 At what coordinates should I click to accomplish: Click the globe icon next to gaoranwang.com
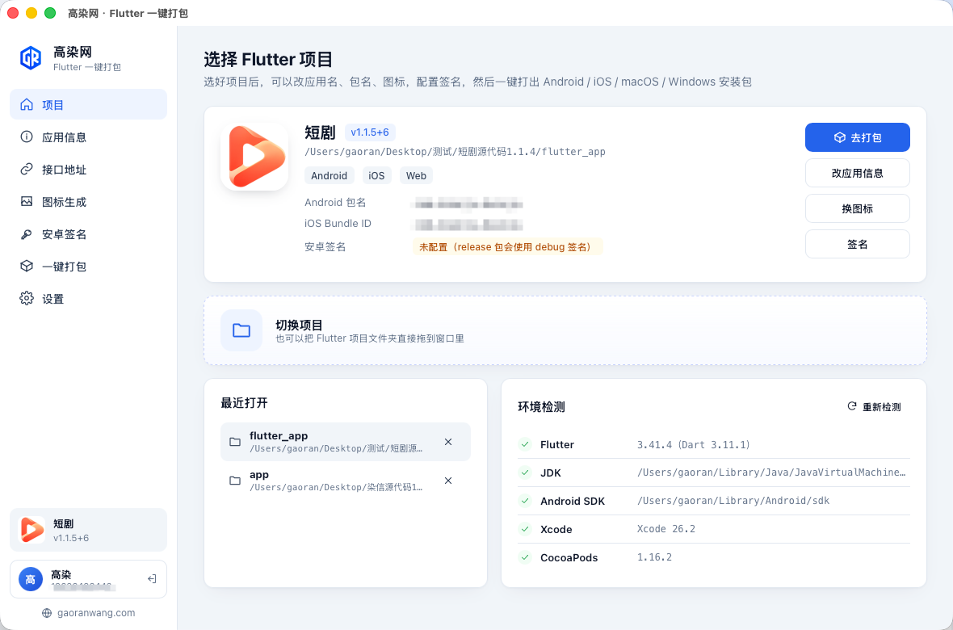point(47,613)
